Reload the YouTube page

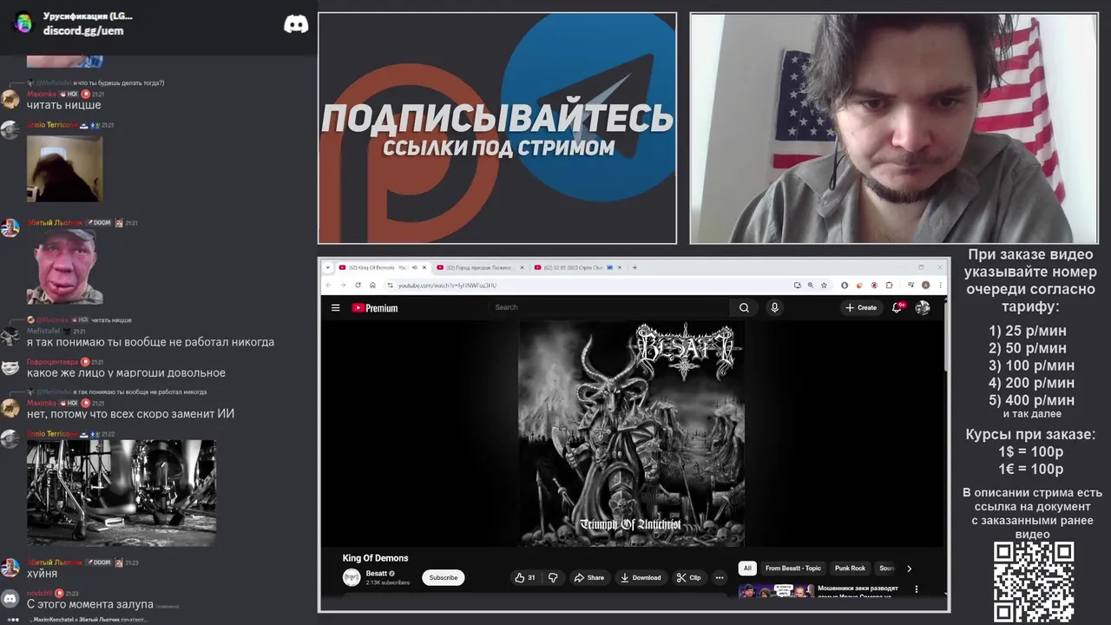click(358, 285)
